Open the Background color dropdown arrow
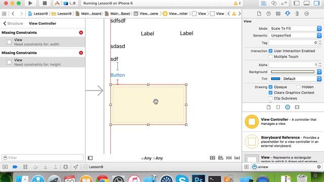 click(x=319, y=72)
